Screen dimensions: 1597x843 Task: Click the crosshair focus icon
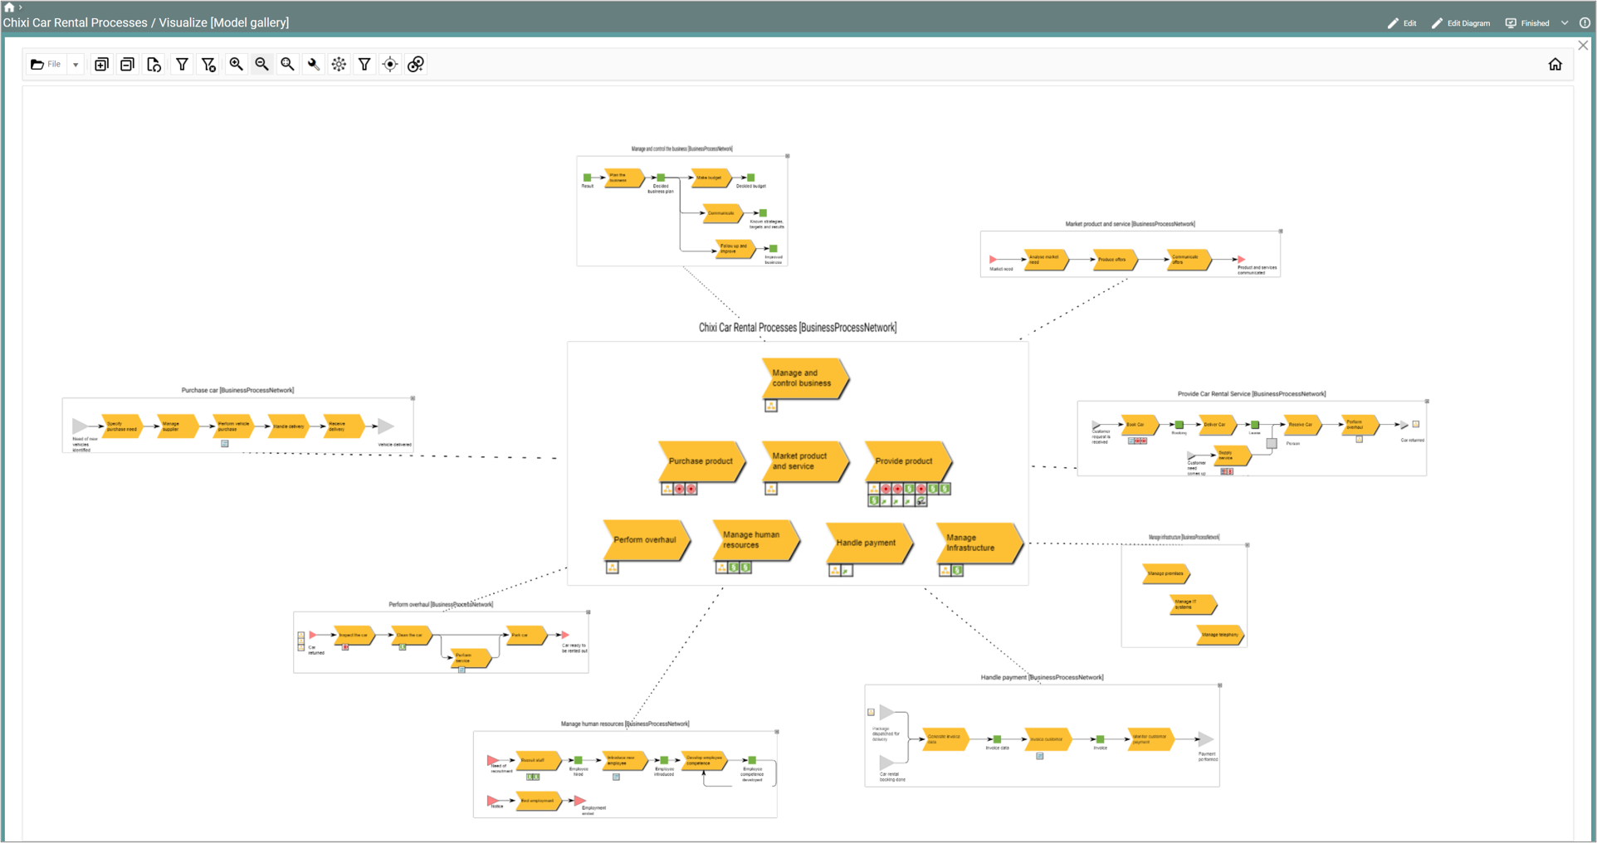tap(390, 64)
